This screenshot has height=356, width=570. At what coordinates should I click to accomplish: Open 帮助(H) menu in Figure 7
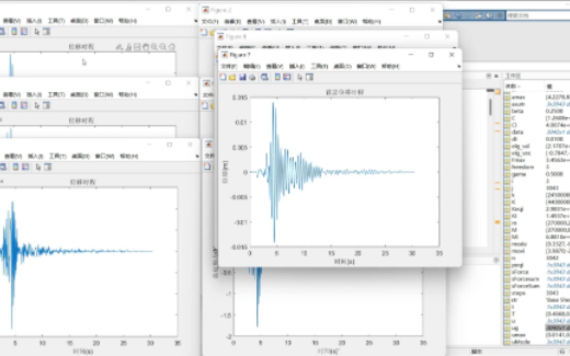pos(391,67)
